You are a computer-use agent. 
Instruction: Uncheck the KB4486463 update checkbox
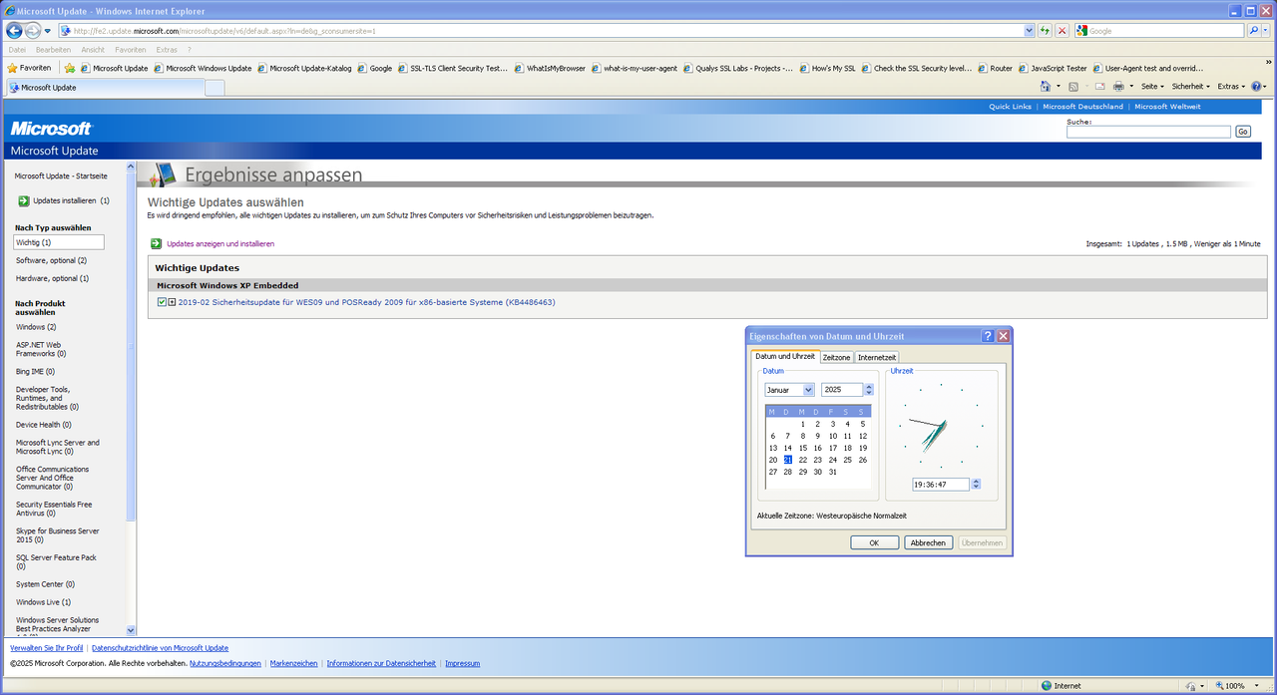tap(162, 302)
